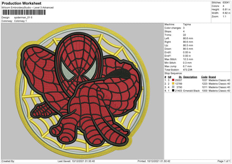232x164 pixels.
Task: Click the Last Saved timestamp in footer
Action: coord(77,161)
